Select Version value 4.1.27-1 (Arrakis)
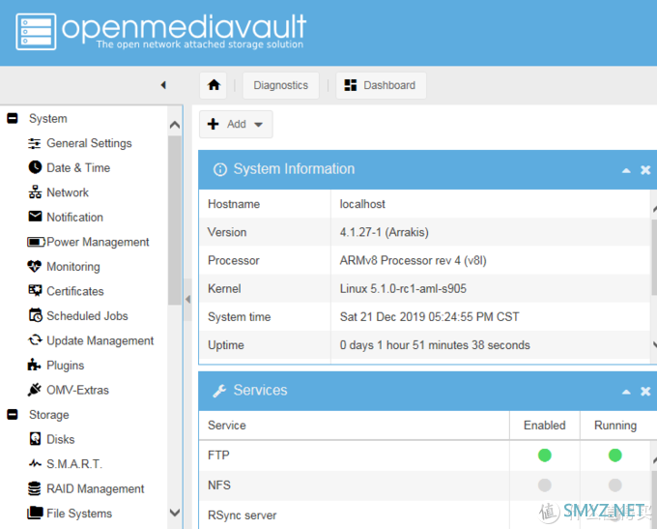 click(x=384, y=232)
